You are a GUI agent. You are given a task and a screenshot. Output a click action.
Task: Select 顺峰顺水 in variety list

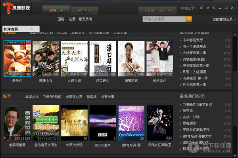pyautogui.click(x=190, y=123)
